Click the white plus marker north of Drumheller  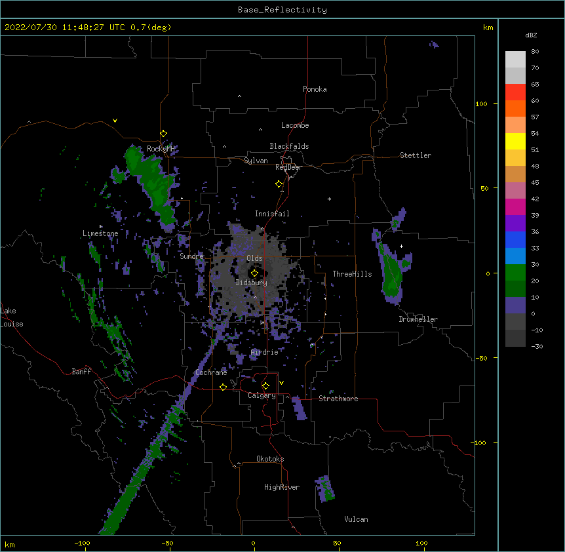pos(401,246)
